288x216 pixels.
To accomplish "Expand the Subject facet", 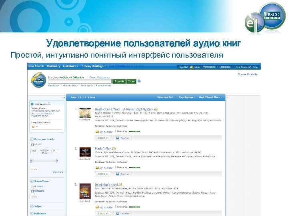I will [32, 206].
